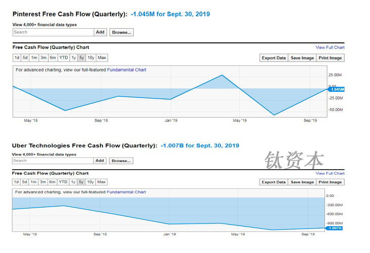The height and width of the screenshot is (253, 370).
Task: Open View Full Chart link for Uber
Action: [330, 173]
